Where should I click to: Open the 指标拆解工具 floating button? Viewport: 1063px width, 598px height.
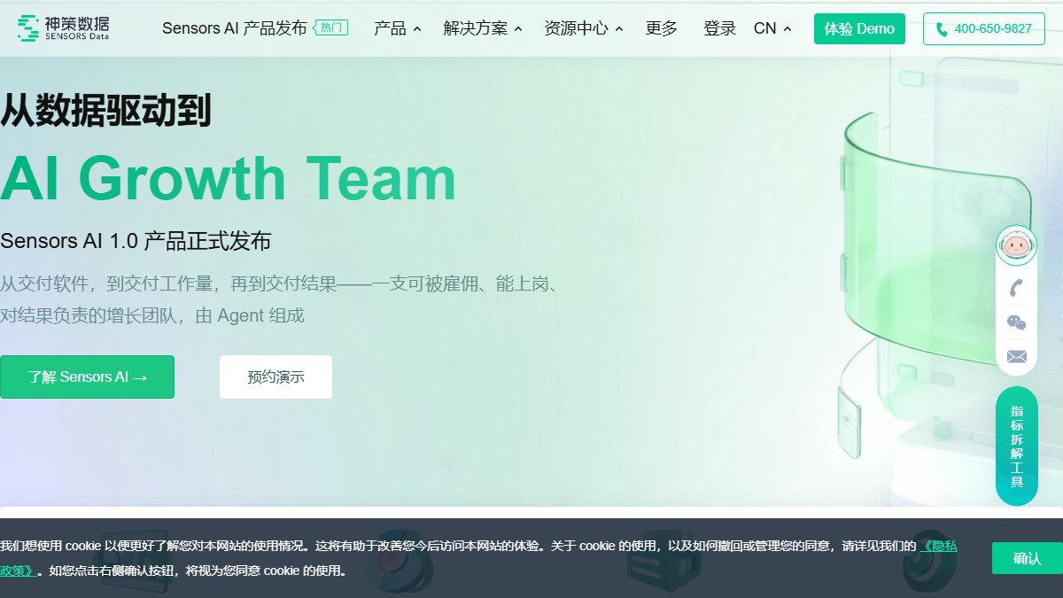(x=1016, y=447)
